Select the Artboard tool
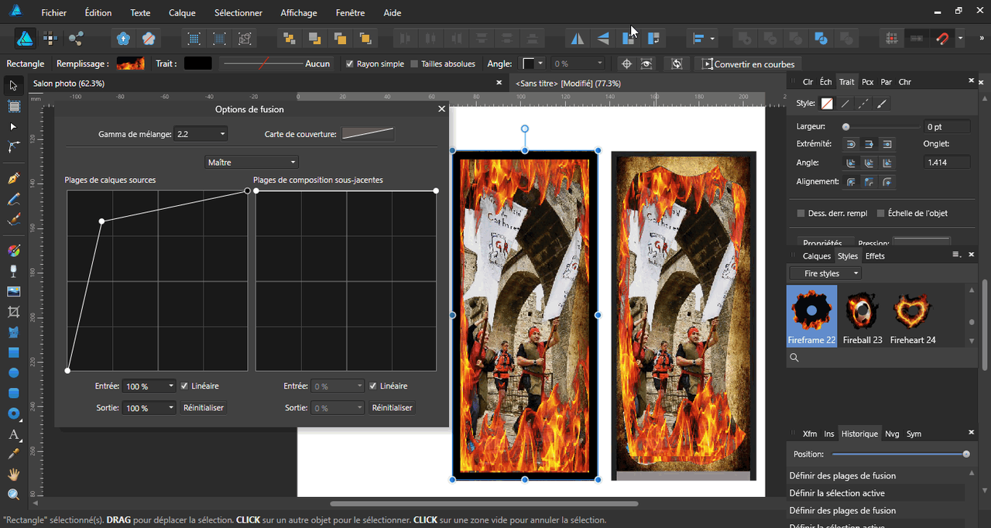 (x=13, y=106)
